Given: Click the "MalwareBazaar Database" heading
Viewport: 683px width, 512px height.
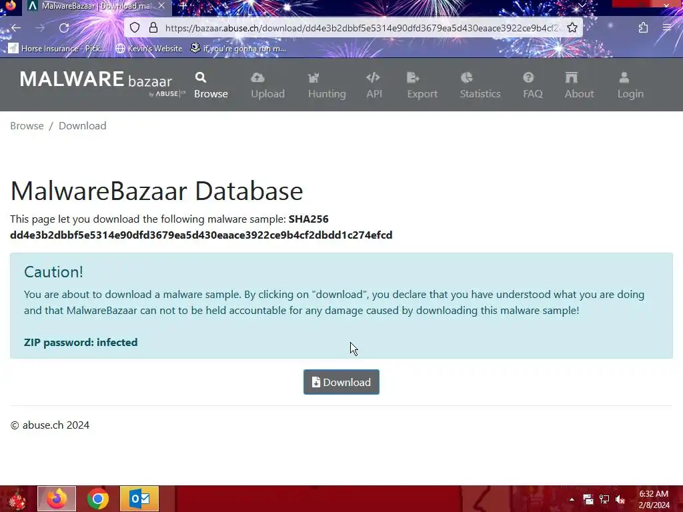Looking at the screenshot, I should point(156,191).
